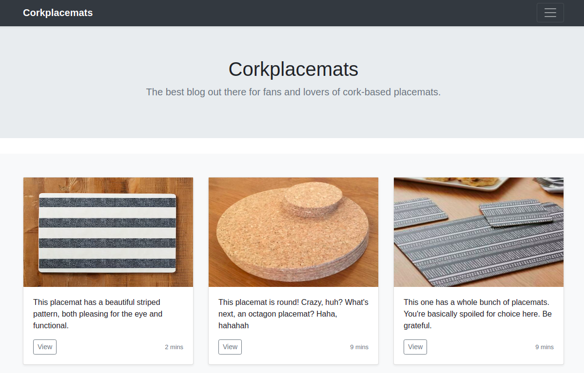View the striped pattern placemat post
This screenshot has height=373, width=584.
point(45,347)
